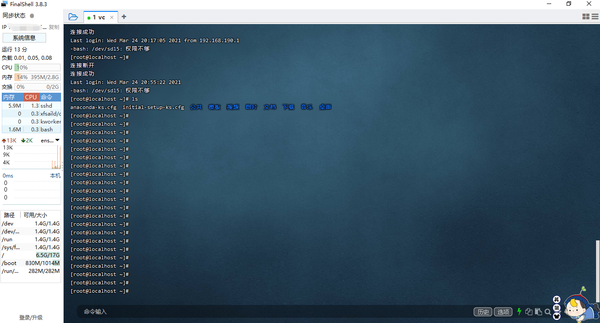This screenshot has height=323, width=600.
Task: Click the 简 simplified Chinese bubble
Action: [x=557, y=308]
